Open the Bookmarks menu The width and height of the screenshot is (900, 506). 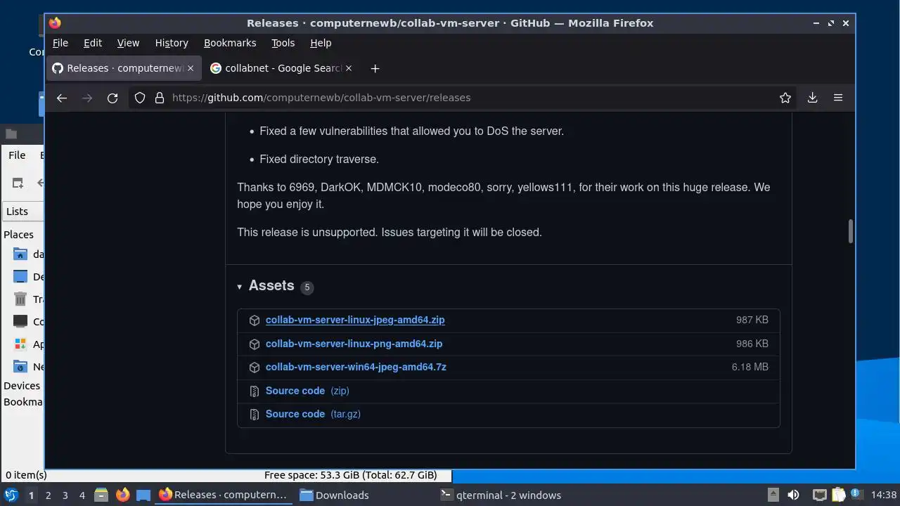(x=230, y=43)
